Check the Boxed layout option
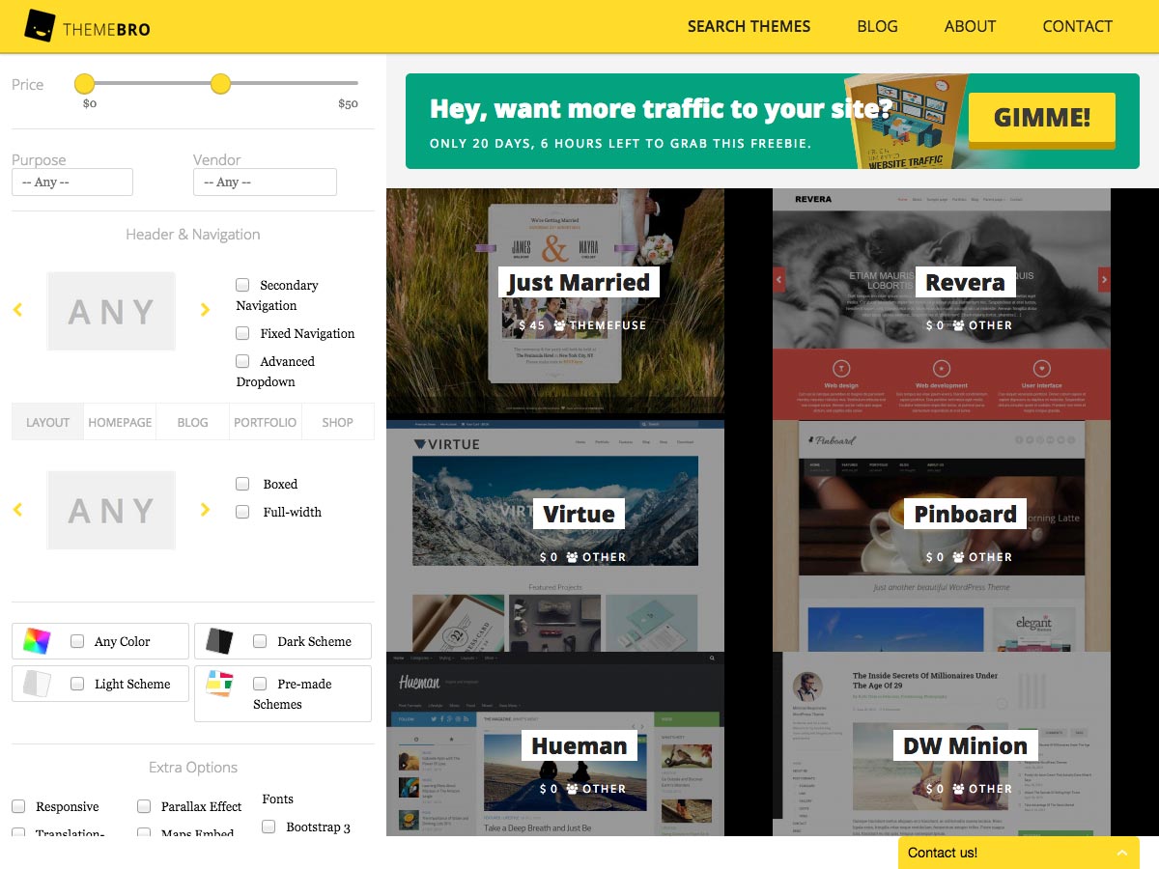 coord(242,484)
